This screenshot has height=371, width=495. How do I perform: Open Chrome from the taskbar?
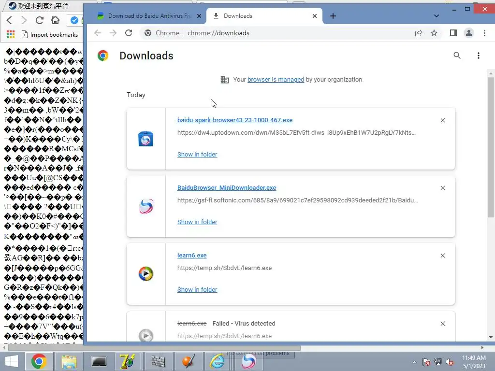[39, 361]
